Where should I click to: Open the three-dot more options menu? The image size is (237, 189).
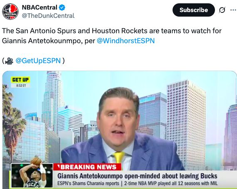tap(233, 10)
